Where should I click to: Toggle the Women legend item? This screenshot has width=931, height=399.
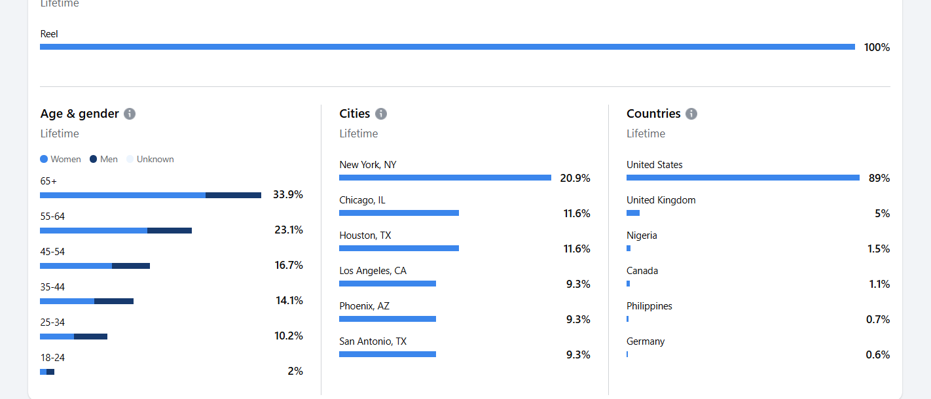click(61, 159)
